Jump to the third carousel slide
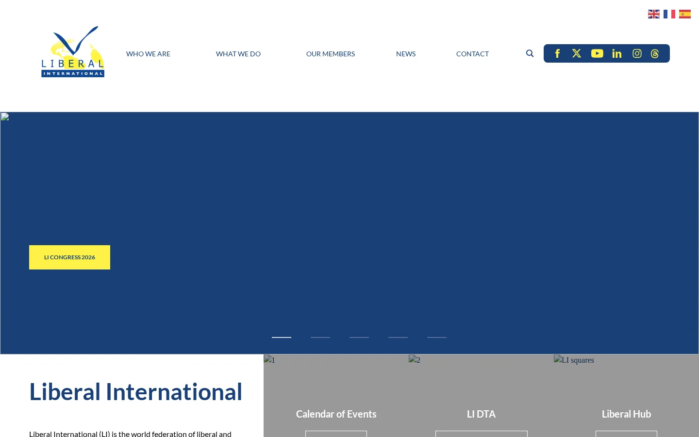 (x=359, y=337)
